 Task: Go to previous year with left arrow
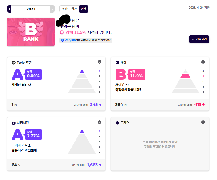10,9
